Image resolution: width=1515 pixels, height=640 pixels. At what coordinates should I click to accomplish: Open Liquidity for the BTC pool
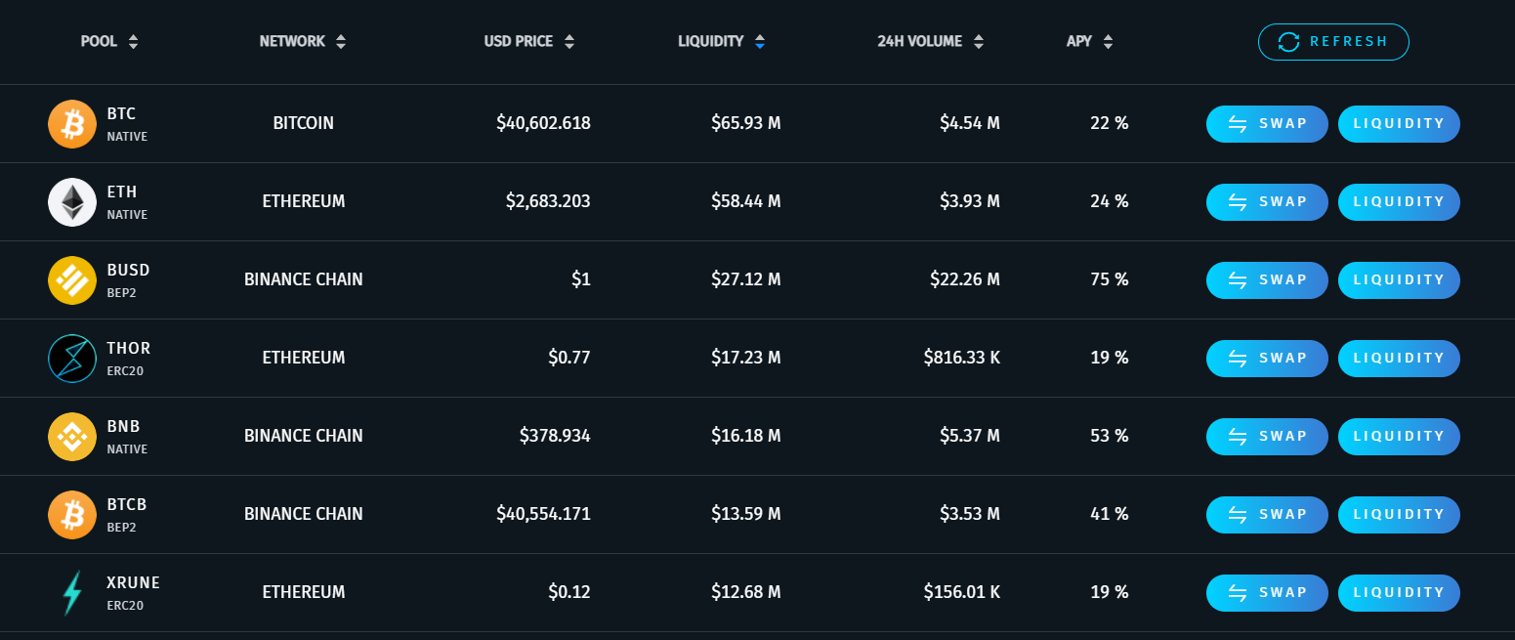pos(1399,124)
